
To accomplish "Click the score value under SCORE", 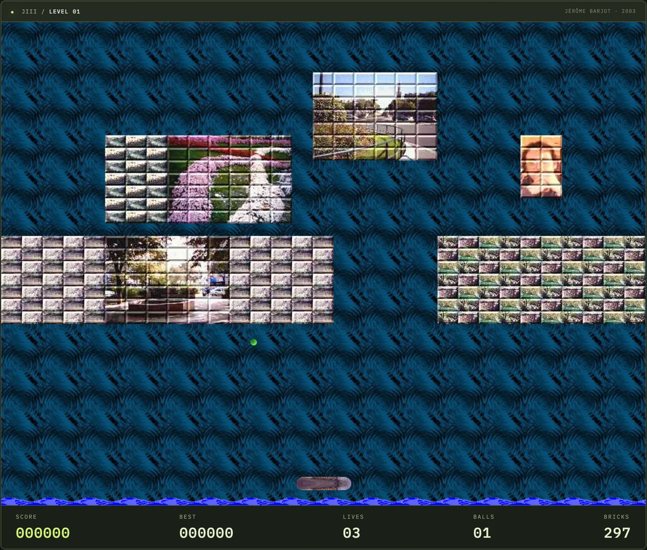I will pyautogui.click(x=43, y=533).
